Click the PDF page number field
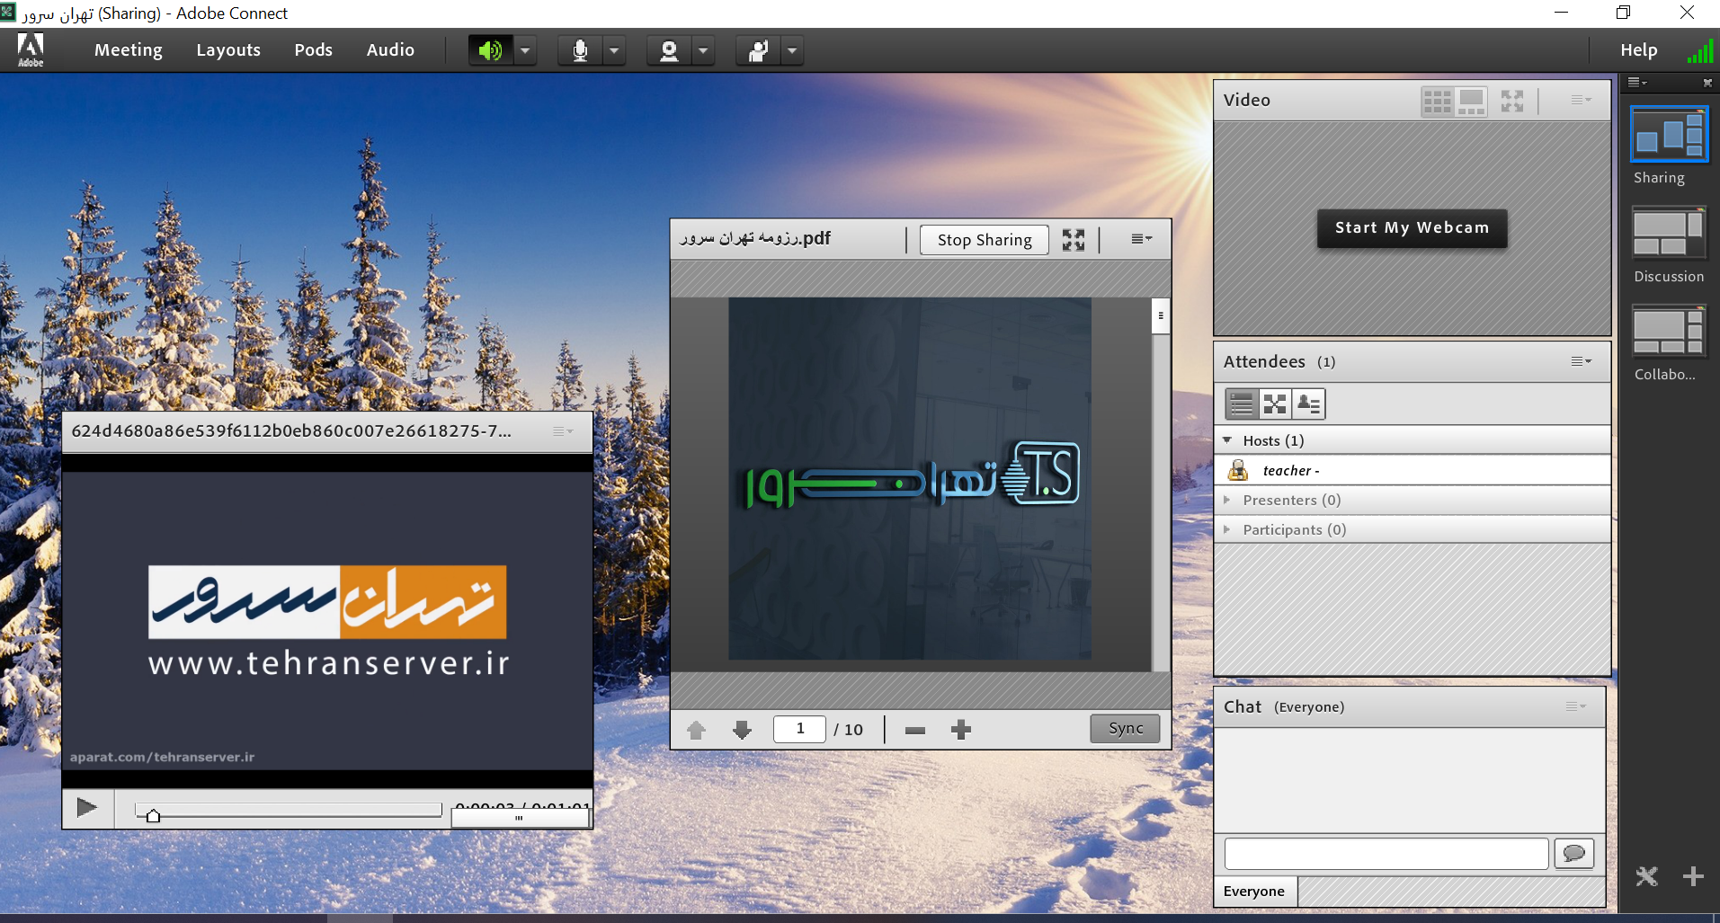Screen dimensions: 1720x923 click(799, 729)
